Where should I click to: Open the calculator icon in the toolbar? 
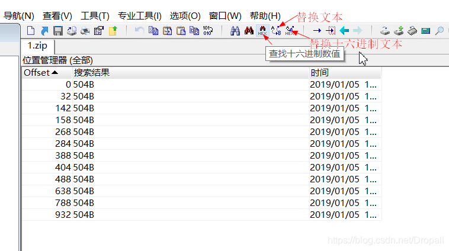tap(426, 30)
